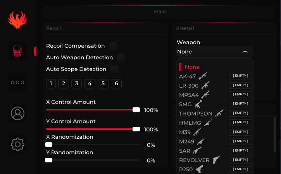281x174 pixels.
Task: Click the AK-47 rifle icon
Action: coord(203,76)
